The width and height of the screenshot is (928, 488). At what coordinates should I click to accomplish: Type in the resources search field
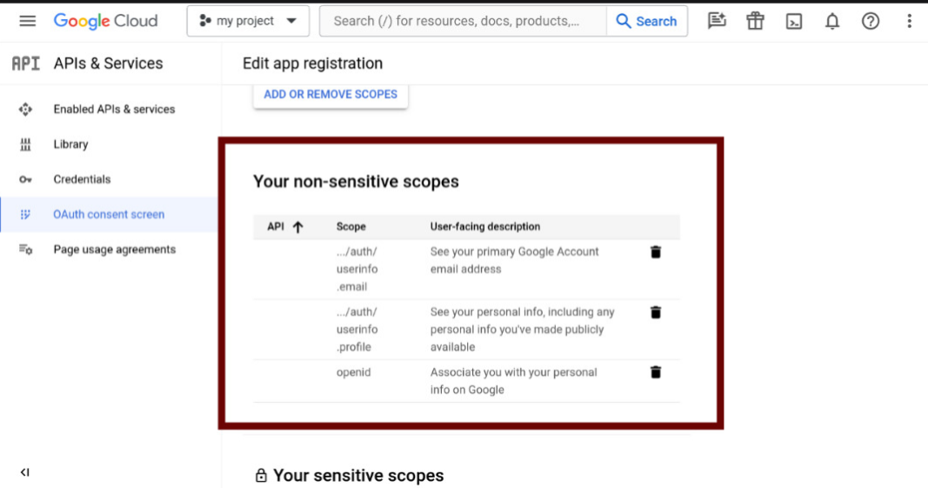[461, 21]
